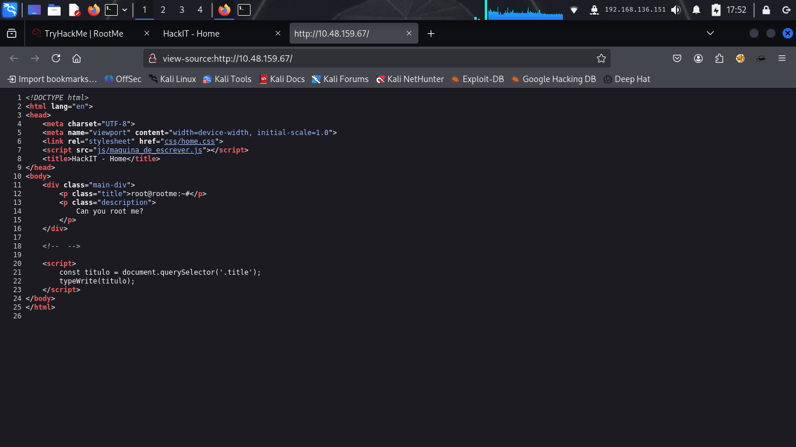Switch to HackIT - Home tab

tap(191, 34)
